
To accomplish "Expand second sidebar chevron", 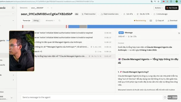I will pos(13,20).
